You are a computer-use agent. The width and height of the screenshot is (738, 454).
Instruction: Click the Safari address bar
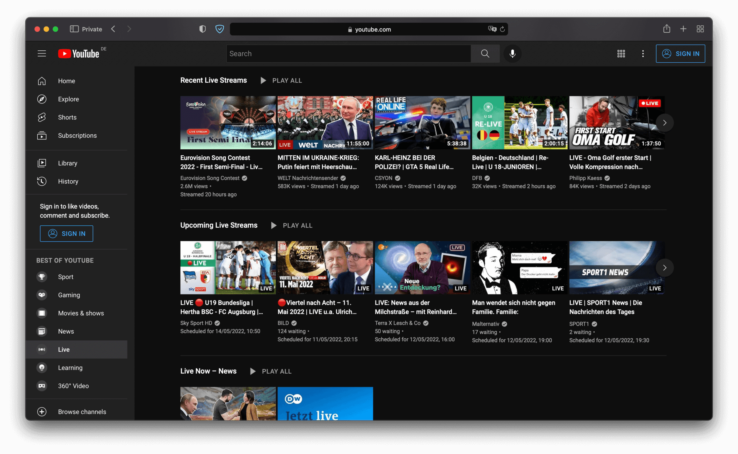(369, 29)
